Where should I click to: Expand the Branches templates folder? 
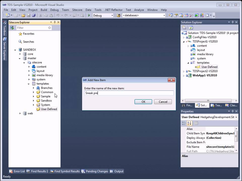34,88
